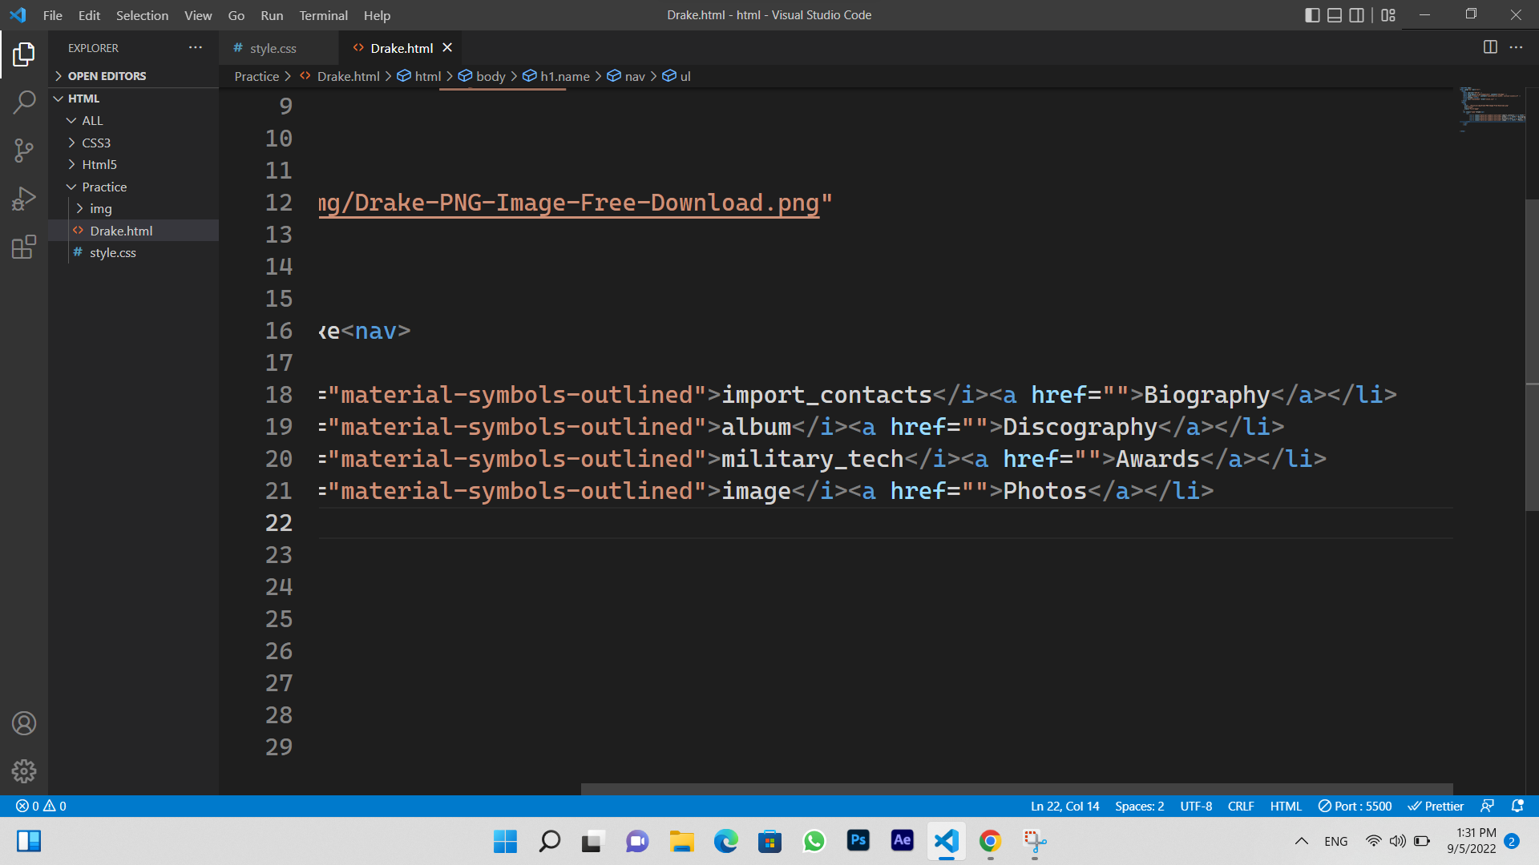Open editor More Actions ellipsis
Image resolution: width=1539 pixels, height=865 pixels.
tap(1516, 47)
